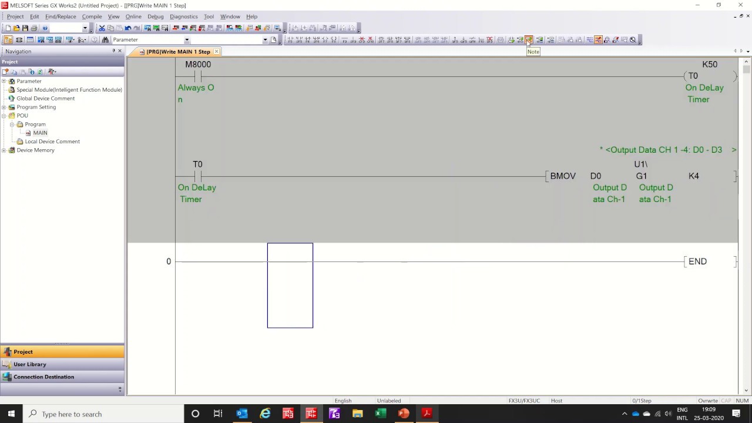Insert an open contact with the F5 icon
The height and width of the screenshot is (423, 752).
pos(290,39)
